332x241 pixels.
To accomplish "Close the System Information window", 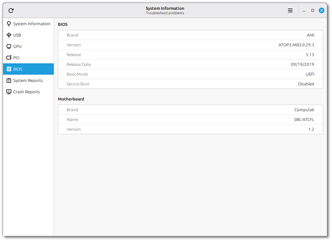I will [x=322, y=10].
